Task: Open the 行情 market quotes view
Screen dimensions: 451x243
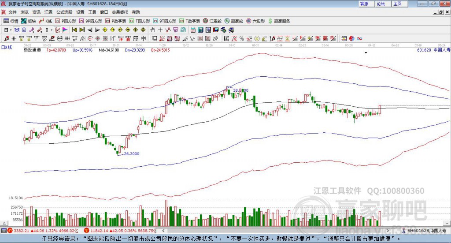Action: point(11,21)
